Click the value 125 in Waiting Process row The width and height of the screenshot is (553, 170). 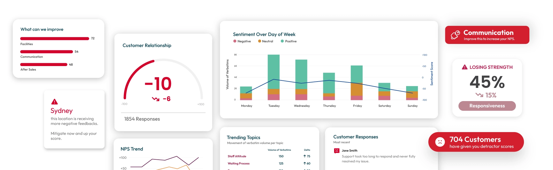281,163
